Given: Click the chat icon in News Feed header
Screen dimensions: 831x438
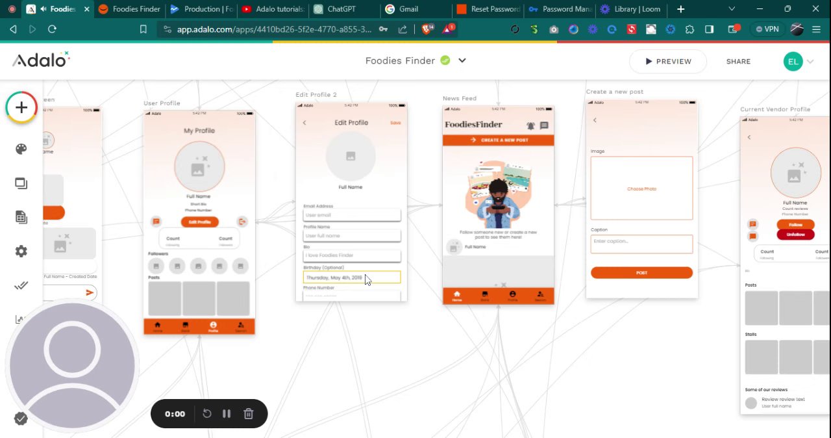Looking at the screenshot, I should point(544,125).
